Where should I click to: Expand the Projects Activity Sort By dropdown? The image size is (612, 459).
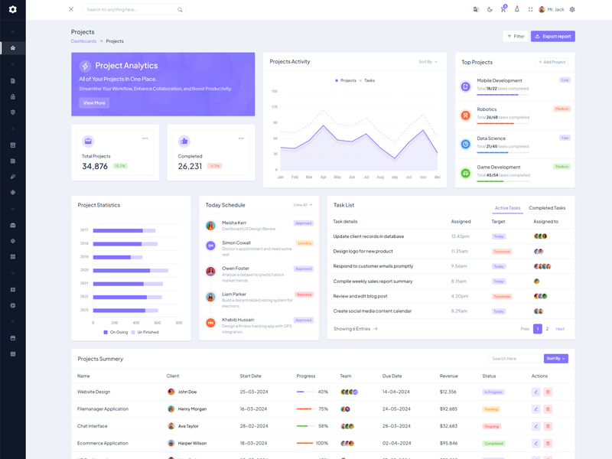(428, 62)
